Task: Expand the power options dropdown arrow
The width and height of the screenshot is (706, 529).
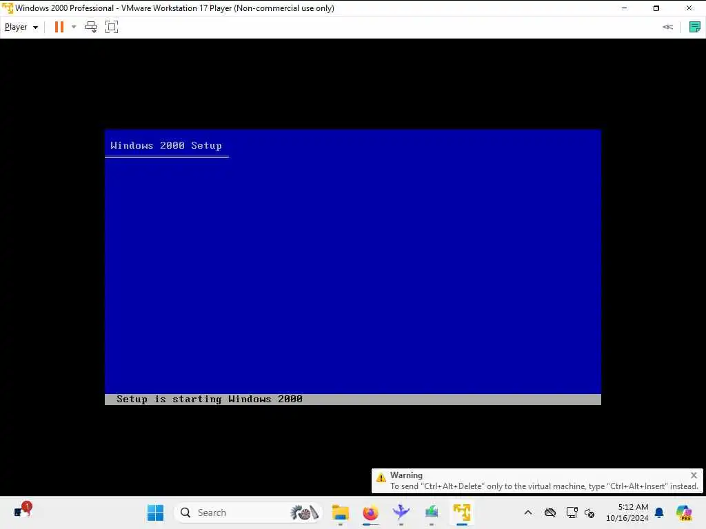Action: pos(74,27)
